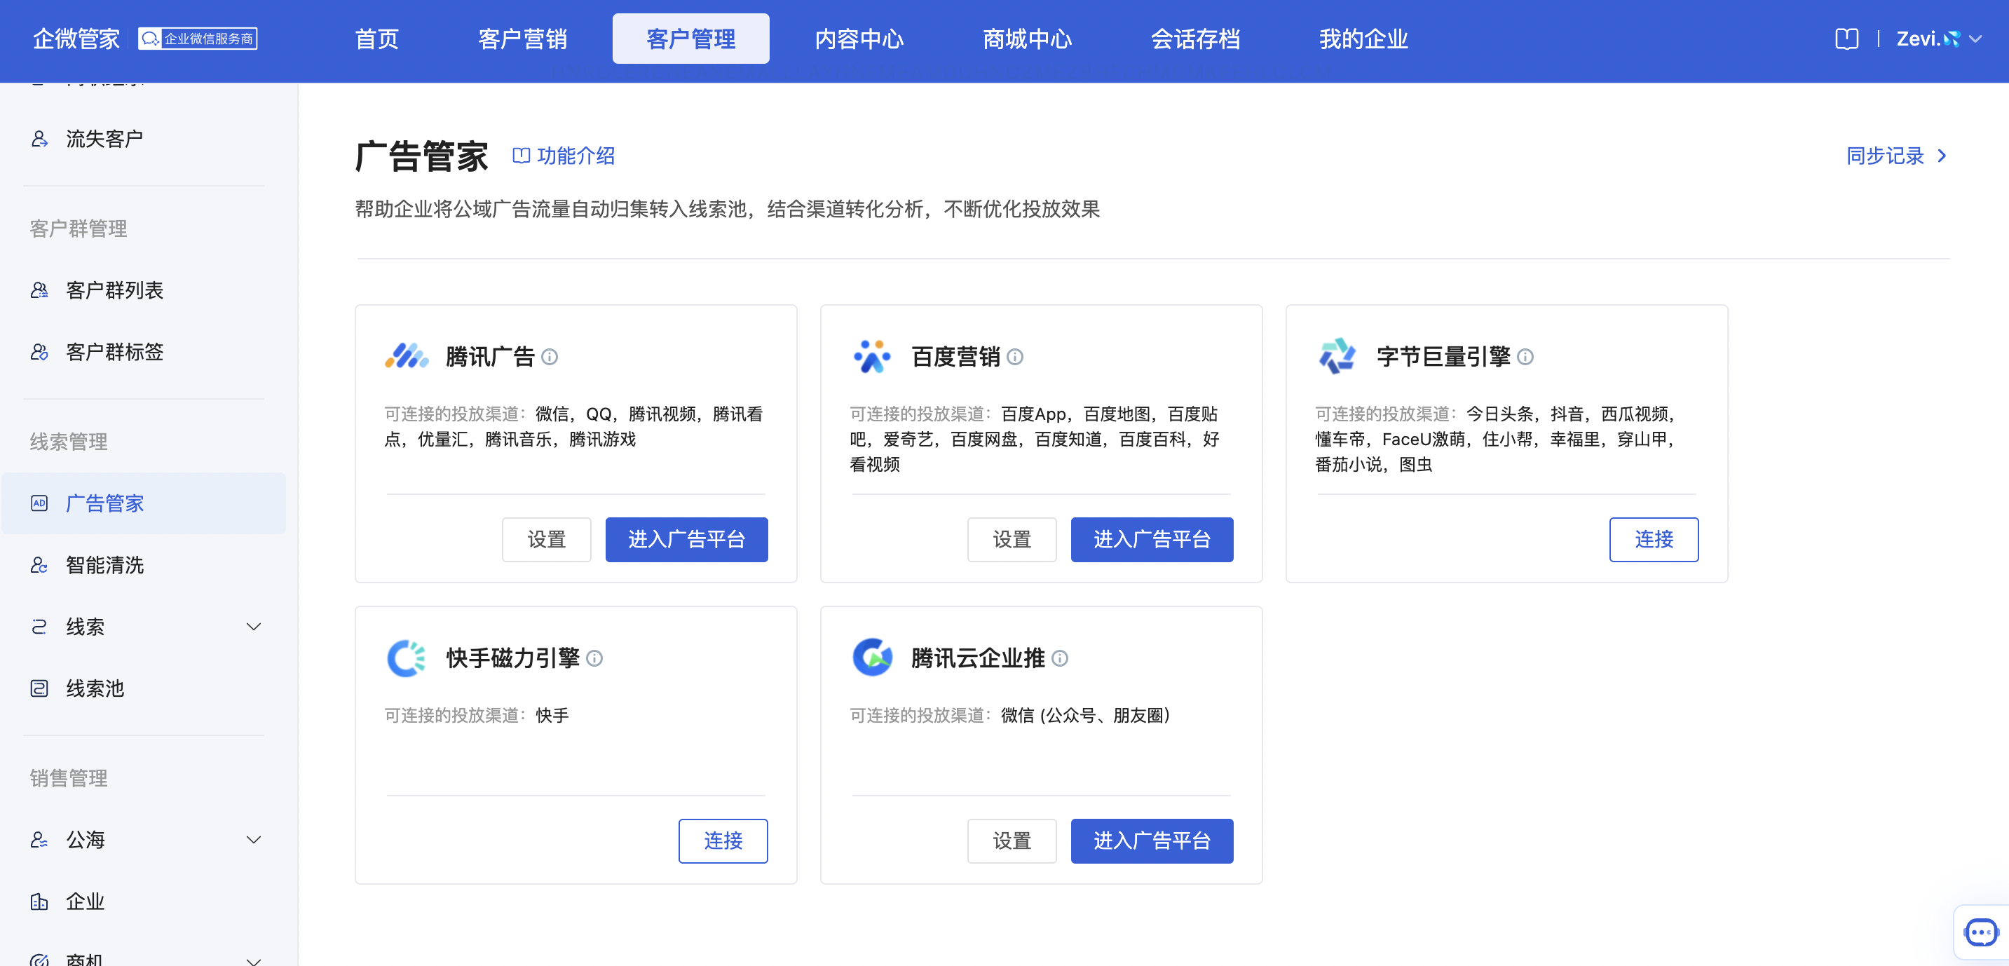The height and width of the screenshot is (966, 2009).
Task: Click the 企微管家 brand name
Action: tap(76, 39)
